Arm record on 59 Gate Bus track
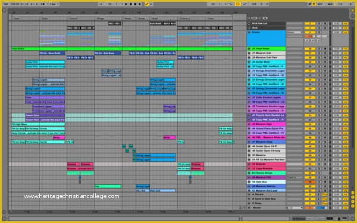357x223 pixels. [x=325, y=182]
